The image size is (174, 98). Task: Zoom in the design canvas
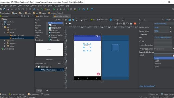(124, 24)
